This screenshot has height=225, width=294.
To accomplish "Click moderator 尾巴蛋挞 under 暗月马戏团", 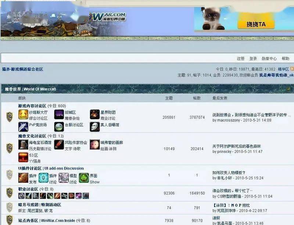I will point(35,211).
